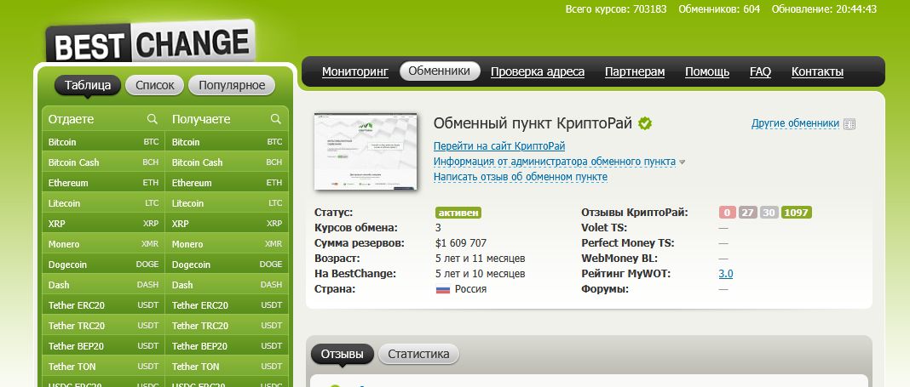Click the КриптоРай website screenshot thumbnail
The height and width of the screenshot is (387, 910).
point(366,151)
